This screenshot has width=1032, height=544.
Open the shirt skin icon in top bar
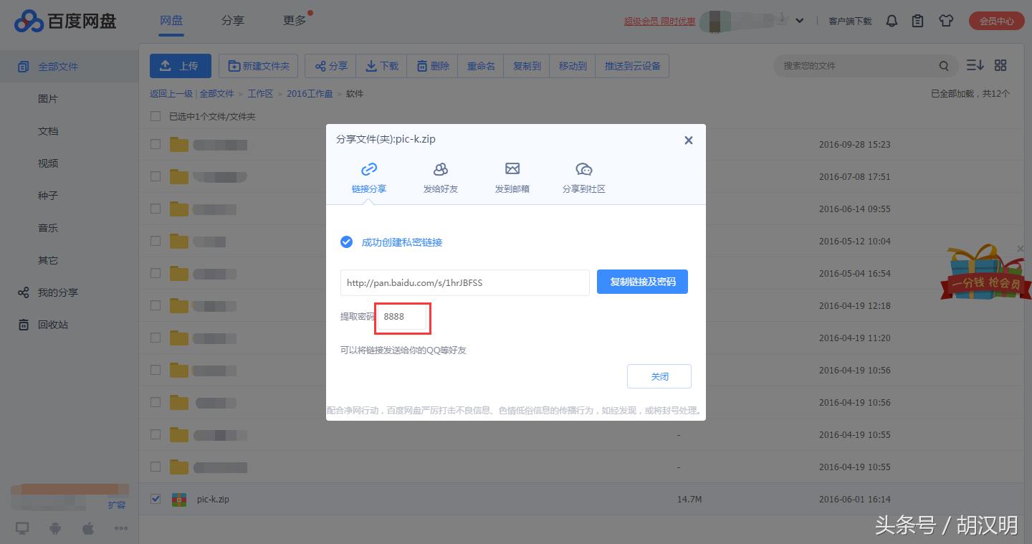pyautogui.click(x=946, y=21)
